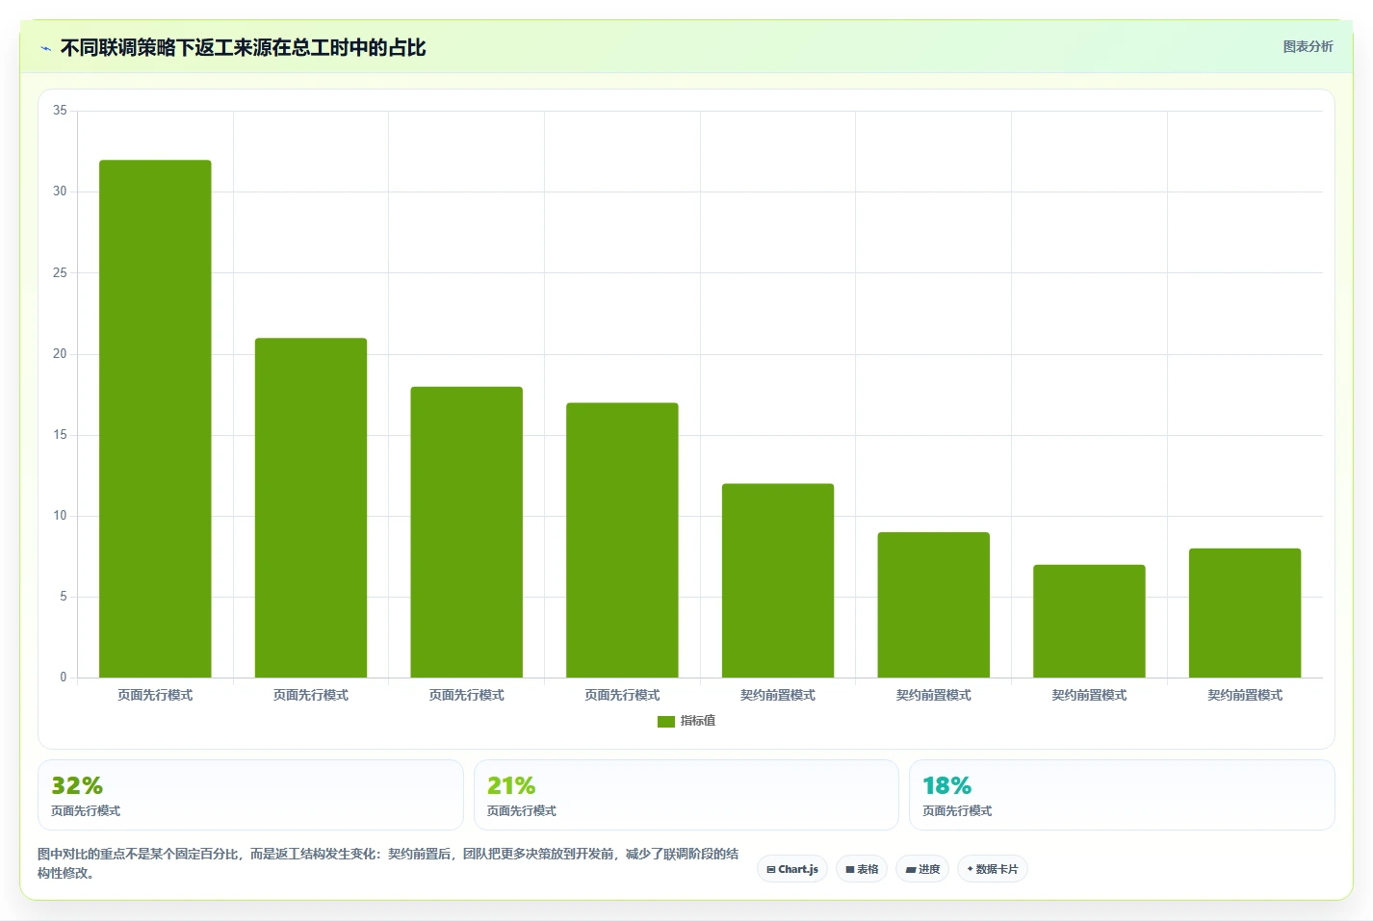Click the y-axis value 0
Screen dimensions: 1373x921
tap(64, 678)
